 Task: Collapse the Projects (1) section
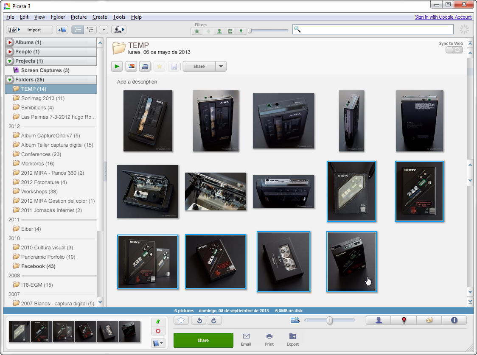pyautogui.click(x=10, y=61)
